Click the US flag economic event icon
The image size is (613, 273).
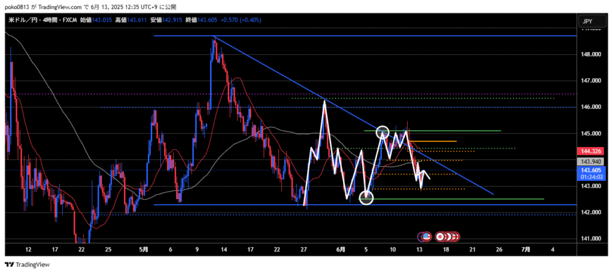[x=427, y=237]
